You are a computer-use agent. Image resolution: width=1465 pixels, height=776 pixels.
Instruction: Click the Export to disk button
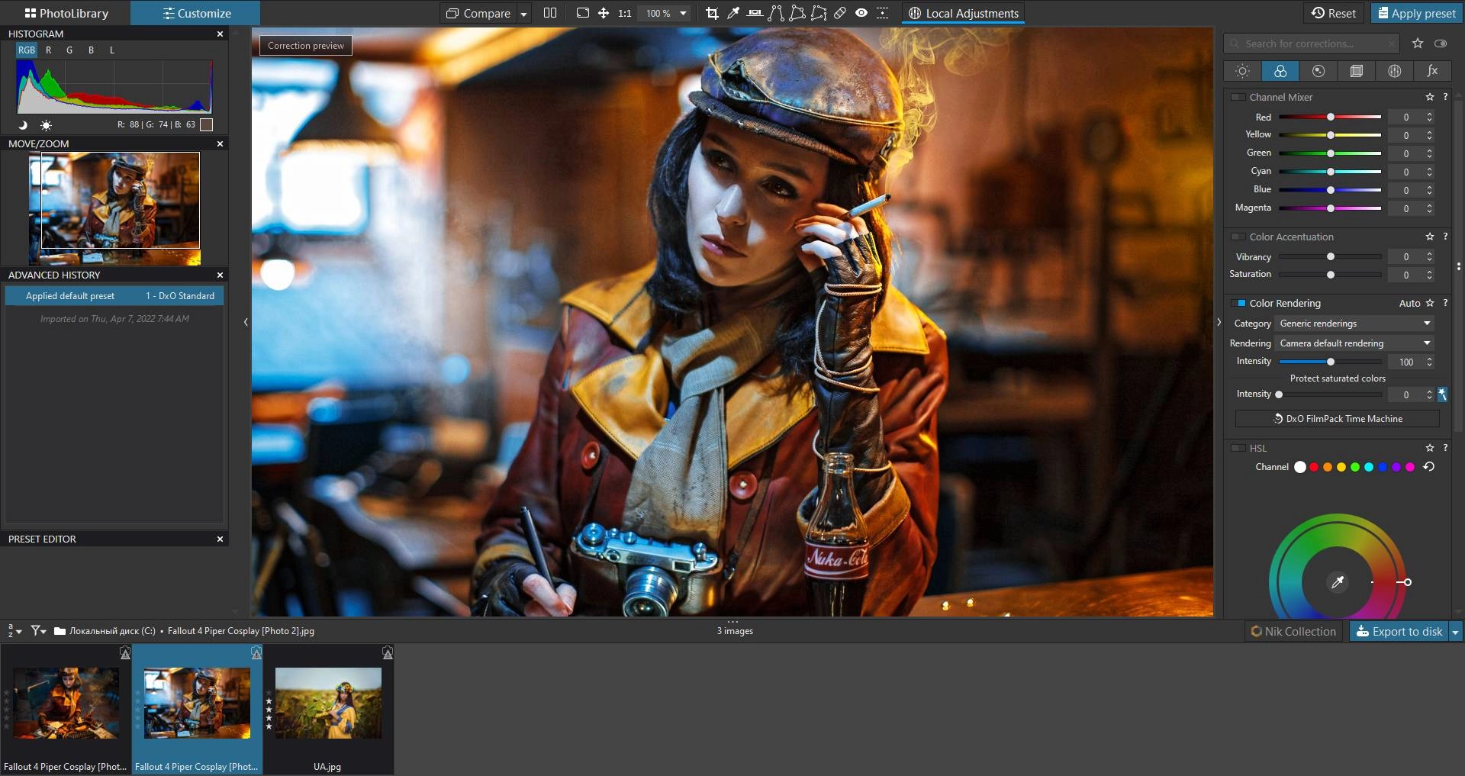[x=1399, y=631]
